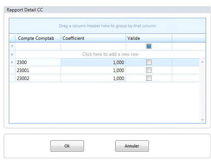Screen dimensions: 211x160
Task: Click the new row asterisk icon
Action: point(12,54)
